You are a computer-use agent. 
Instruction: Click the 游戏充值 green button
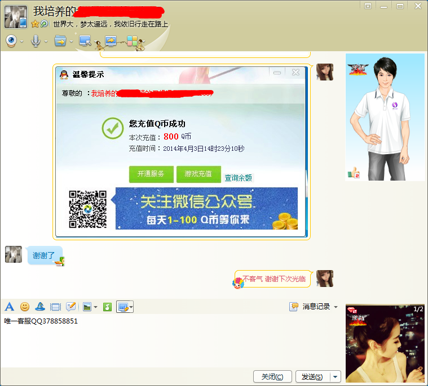[x=198, y=174]
